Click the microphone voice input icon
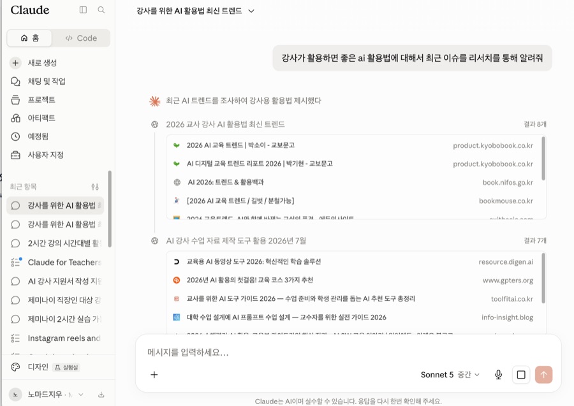This screenshot has width=574, height=406. pyautogui.click(x=498, y=375)
